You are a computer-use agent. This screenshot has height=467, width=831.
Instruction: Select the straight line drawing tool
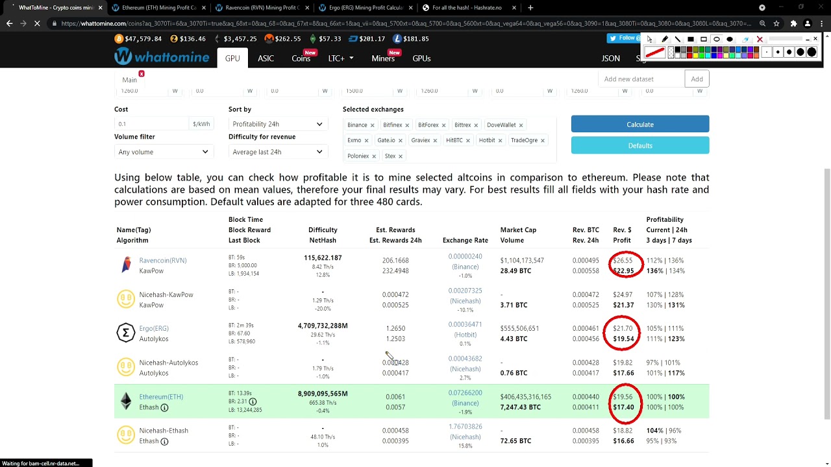[678, 39]
